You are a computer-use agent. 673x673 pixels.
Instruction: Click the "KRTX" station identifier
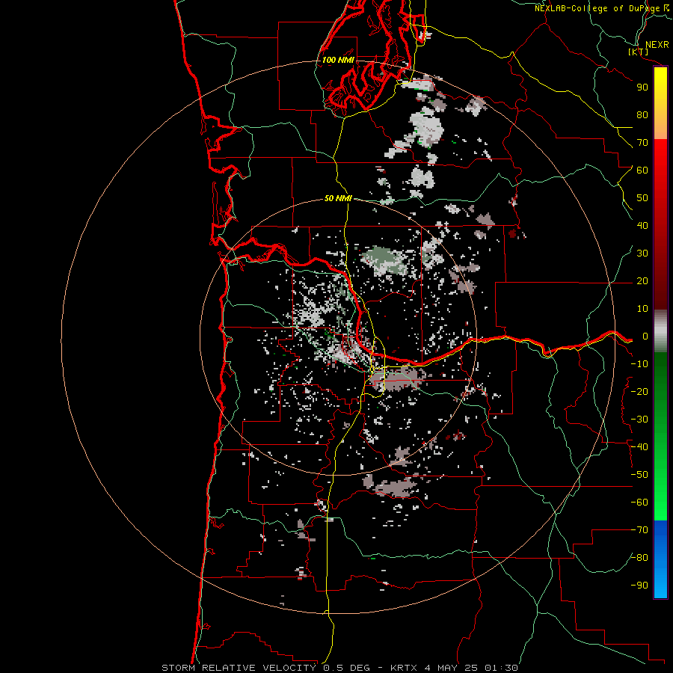[x=404, y=668]
